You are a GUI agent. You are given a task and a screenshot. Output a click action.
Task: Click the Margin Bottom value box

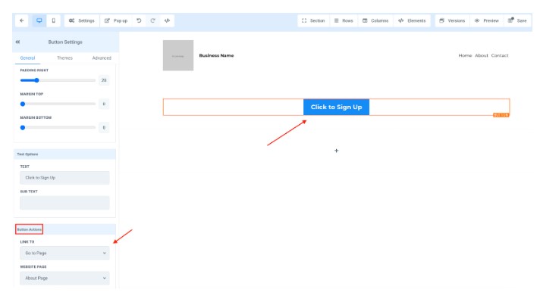point(104,127)
